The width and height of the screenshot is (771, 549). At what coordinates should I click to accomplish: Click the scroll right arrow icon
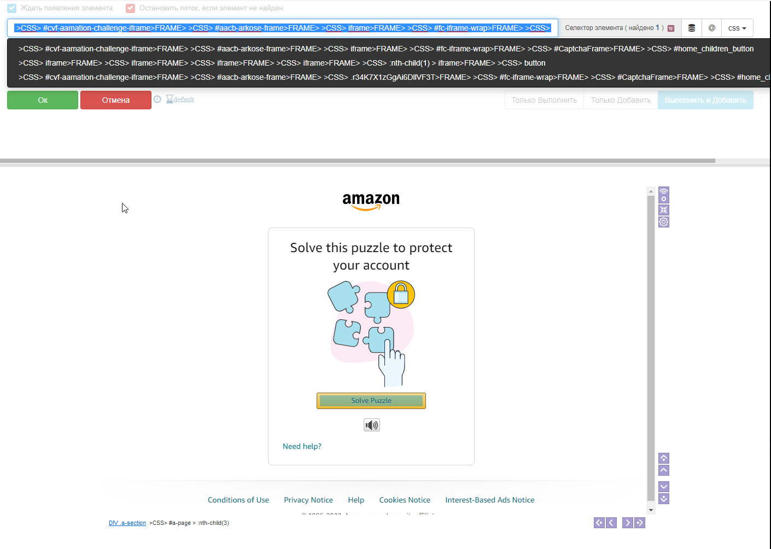628,523
